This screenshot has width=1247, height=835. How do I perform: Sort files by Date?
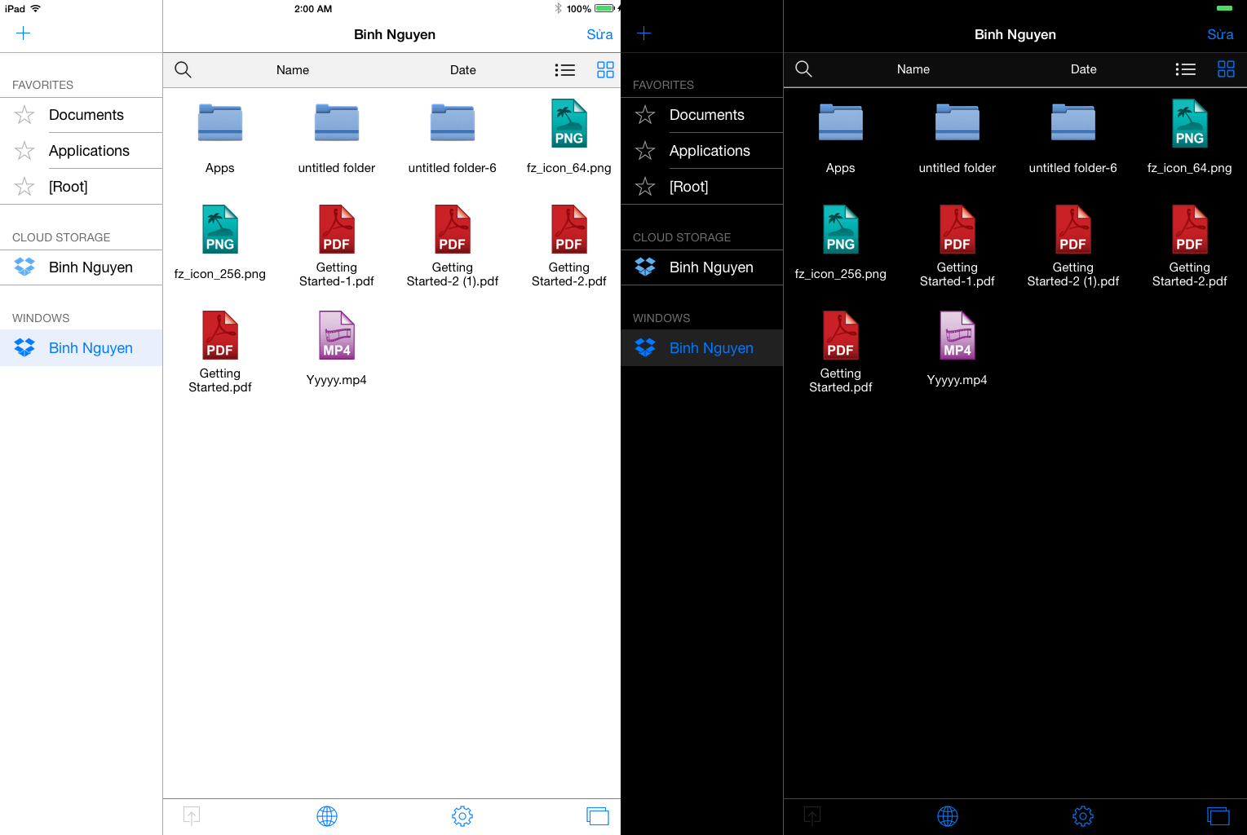coord(462,69)
